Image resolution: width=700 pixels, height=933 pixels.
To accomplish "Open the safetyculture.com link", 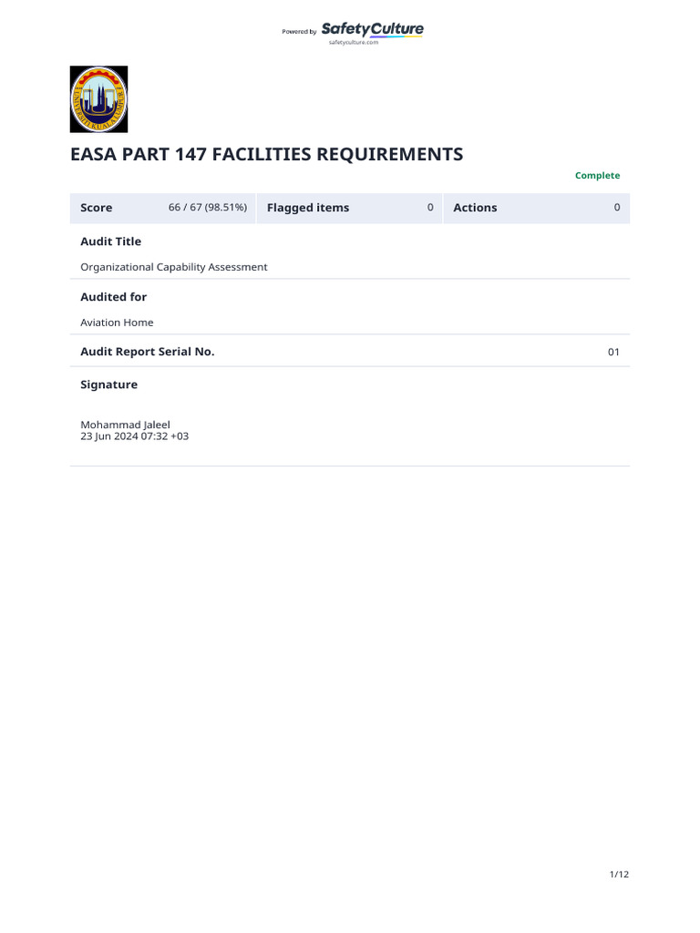I will coord(353,43).
